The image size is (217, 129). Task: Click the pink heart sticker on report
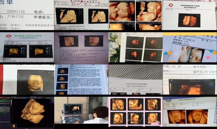(208, 57)
